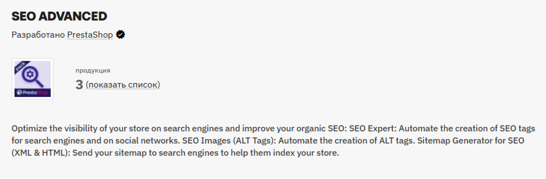Click the "Разработано" label text
546x179 pixels.
coord(39,35)
